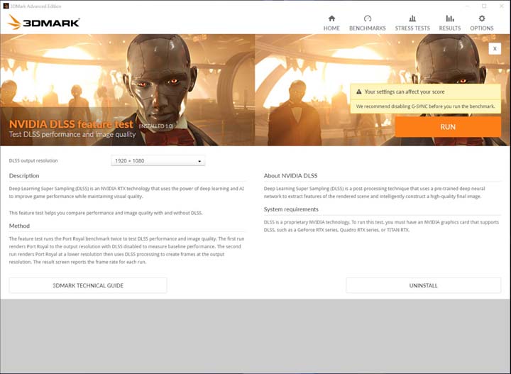Click the '(INSTALLED 1.0)' version text
511x374 pixels.
pyautogui.click(x=155, y=126)
